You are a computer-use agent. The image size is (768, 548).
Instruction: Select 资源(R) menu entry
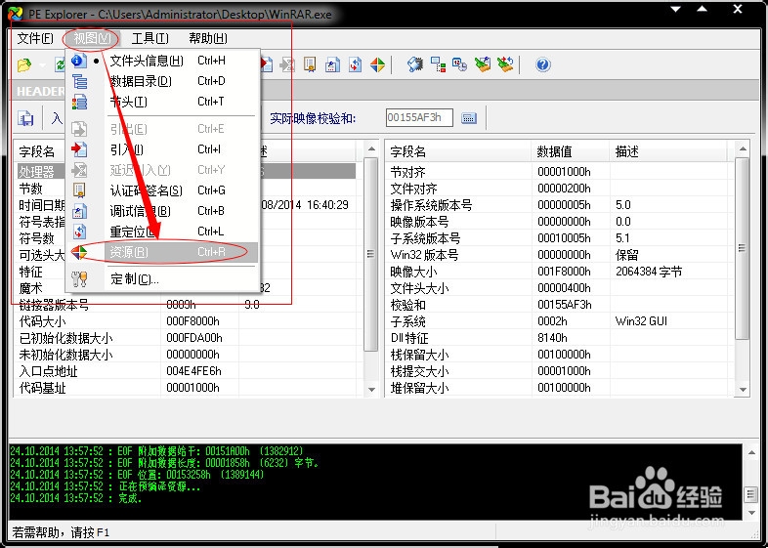pos(161,252)
